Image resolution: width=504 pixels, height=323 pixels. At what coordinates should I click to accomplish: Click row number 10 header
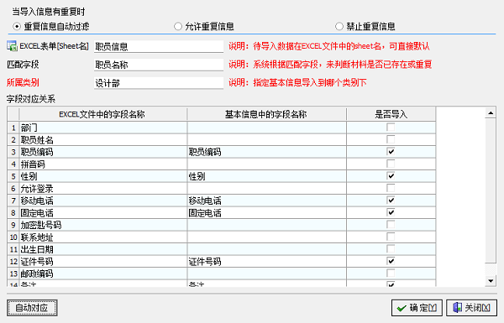click(13, 237)
